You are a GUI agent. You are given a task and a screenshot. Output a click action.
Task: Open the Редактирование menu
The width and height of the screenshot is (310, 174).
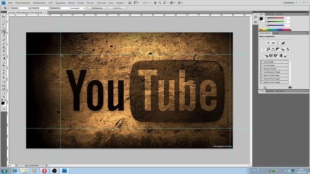23,3
